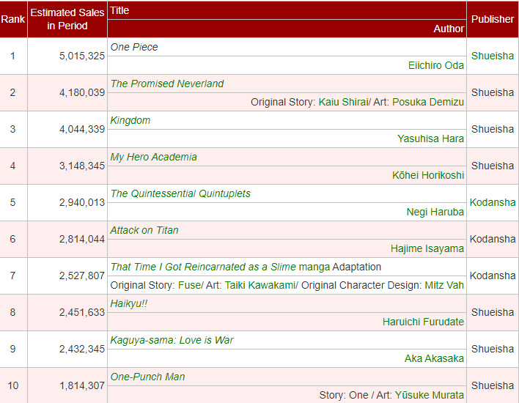Open One-Punch Man title link
The height and width of the screenshot is (403, 519).
pos(147,377)
